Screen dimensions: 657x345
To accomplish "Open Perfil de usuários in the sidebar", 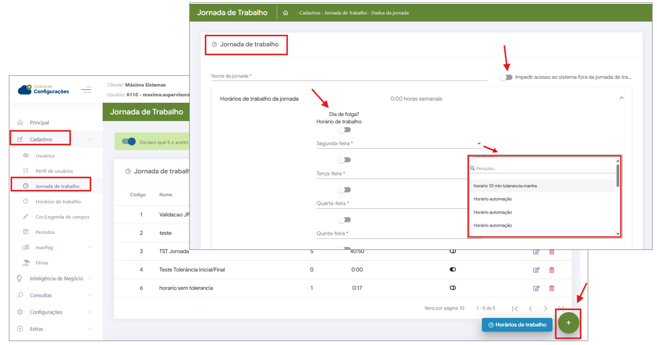I will [x=54, y=171].
